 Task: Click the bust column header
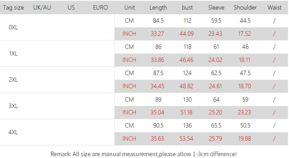tap(187, 7)
